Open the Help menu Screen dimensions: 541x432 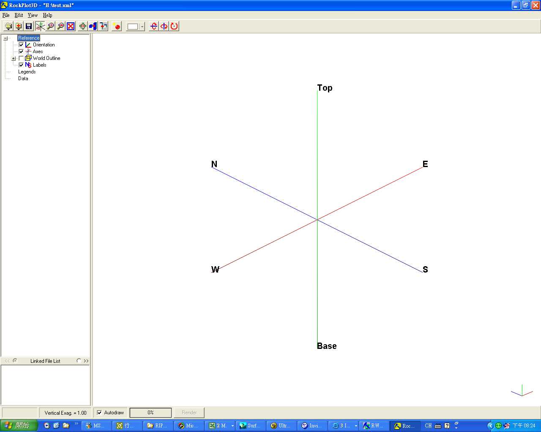[47, 15]
